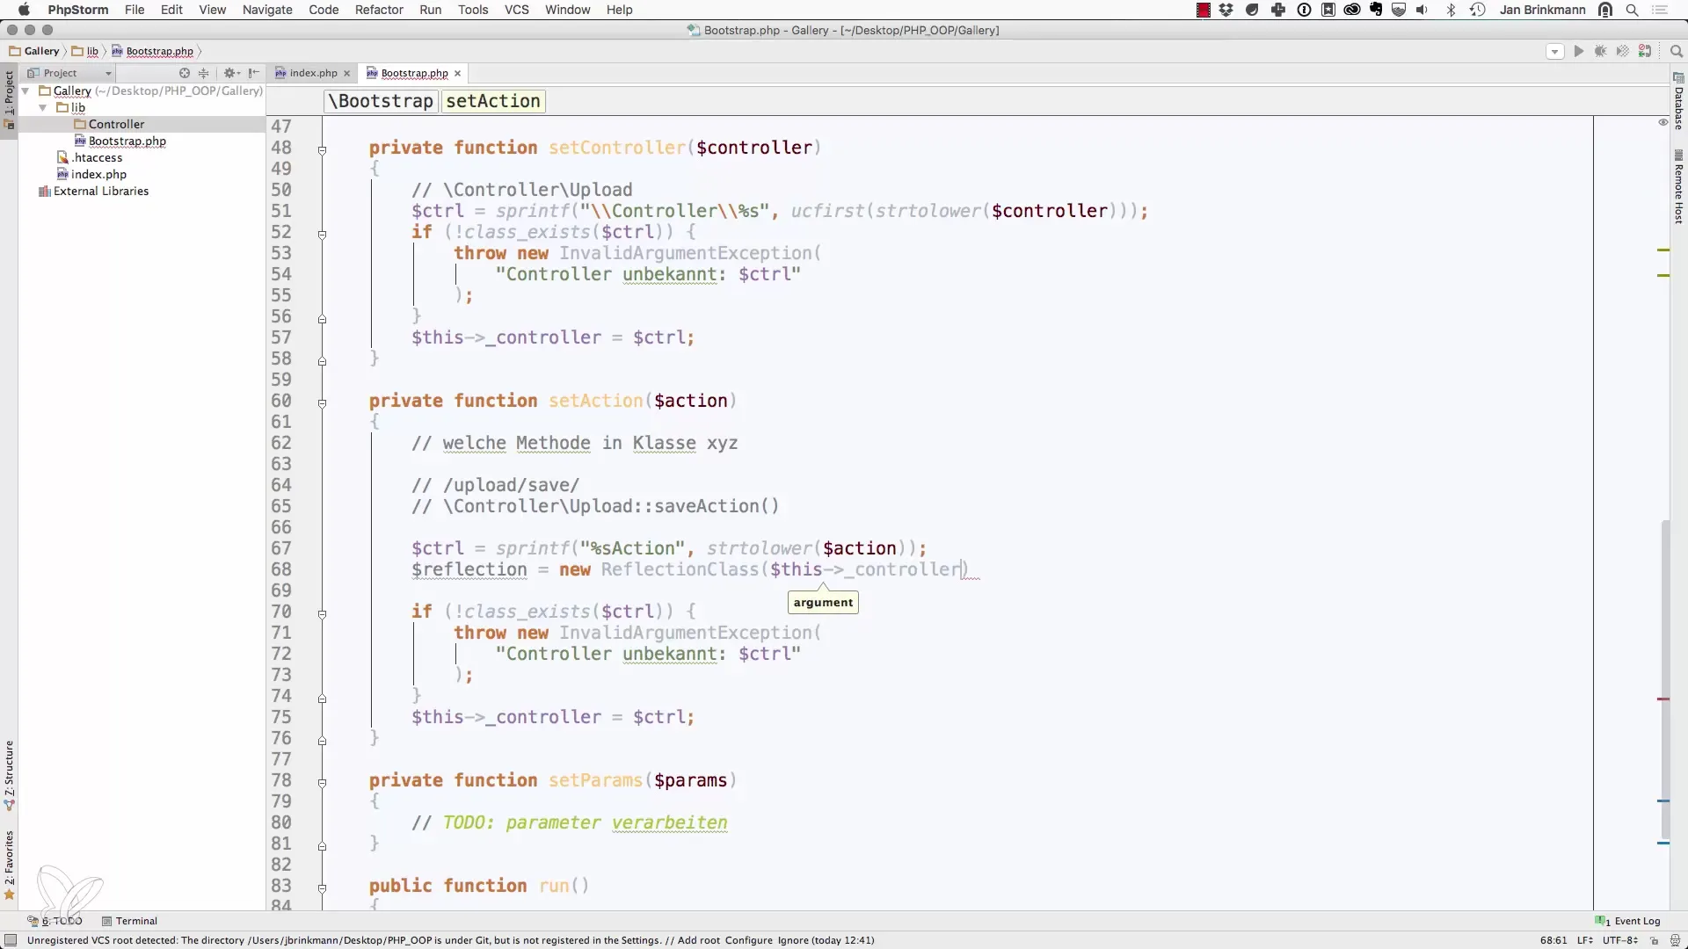Viewport: 1688px width, 949px height.
Task: Select External Libraries in project tree
Action: pyautogui.click(x=93, y=192)
